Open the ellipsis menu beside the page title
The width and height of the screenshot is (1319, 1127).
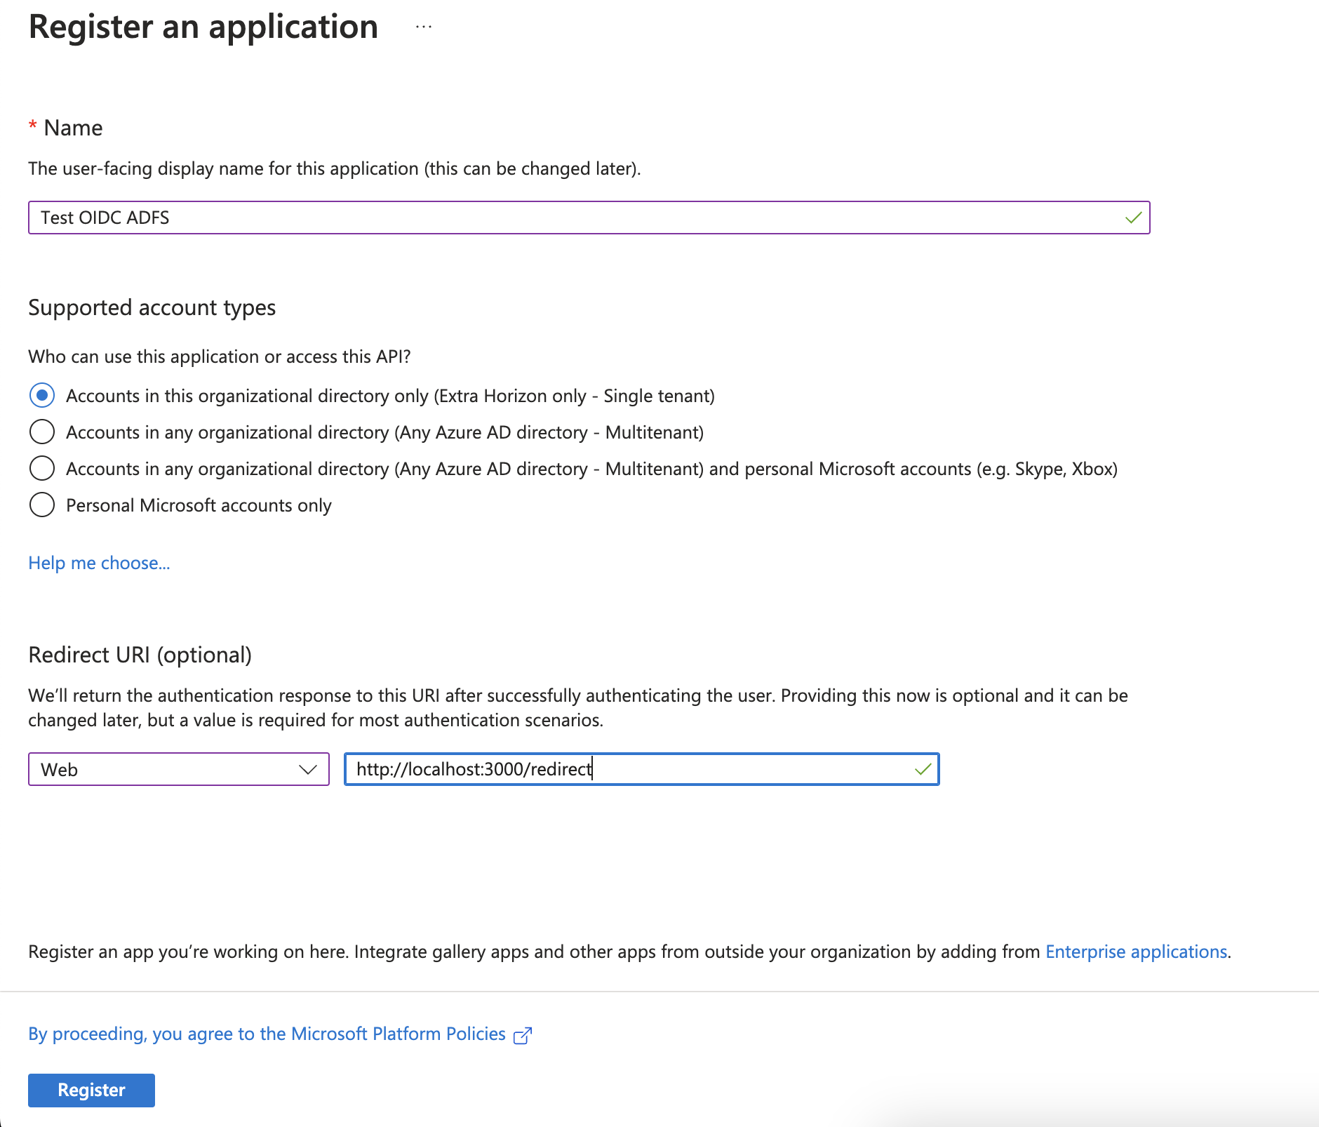point(424,27)
